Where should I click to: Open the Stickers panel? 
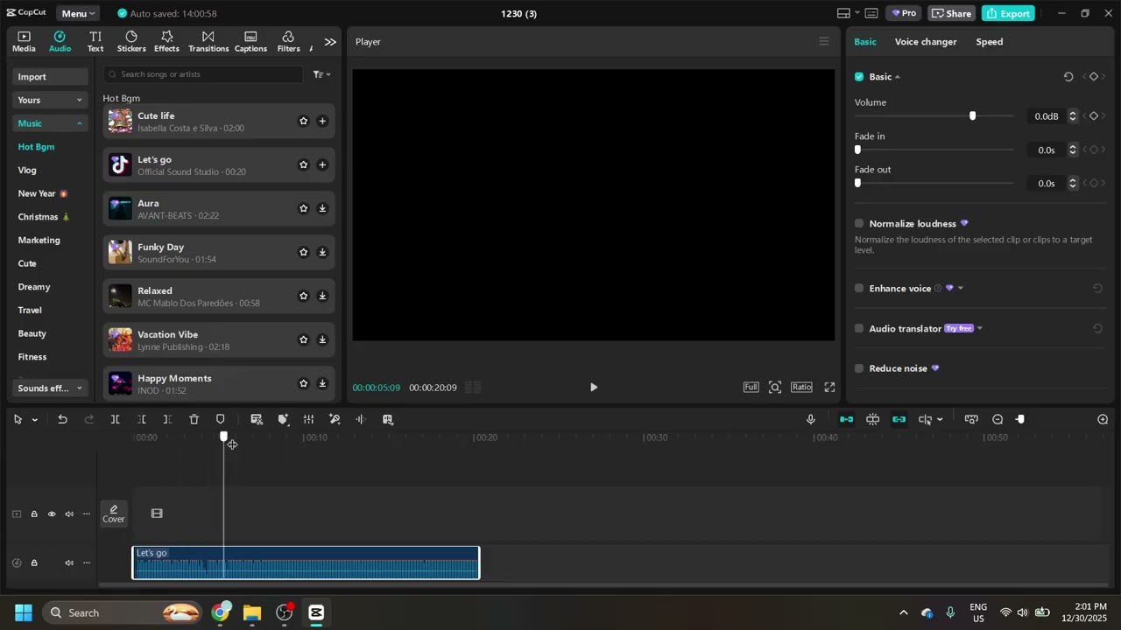[131, 41]
